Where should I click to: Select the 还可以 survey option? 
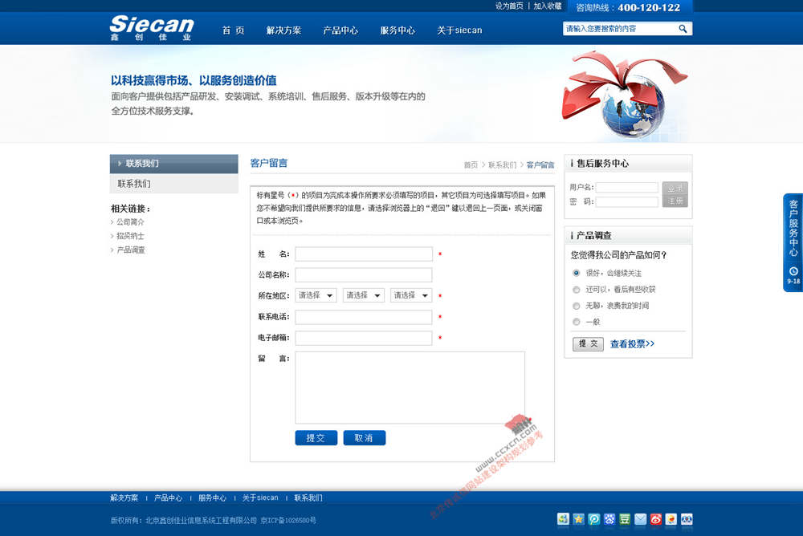click(x=576, y=290)
